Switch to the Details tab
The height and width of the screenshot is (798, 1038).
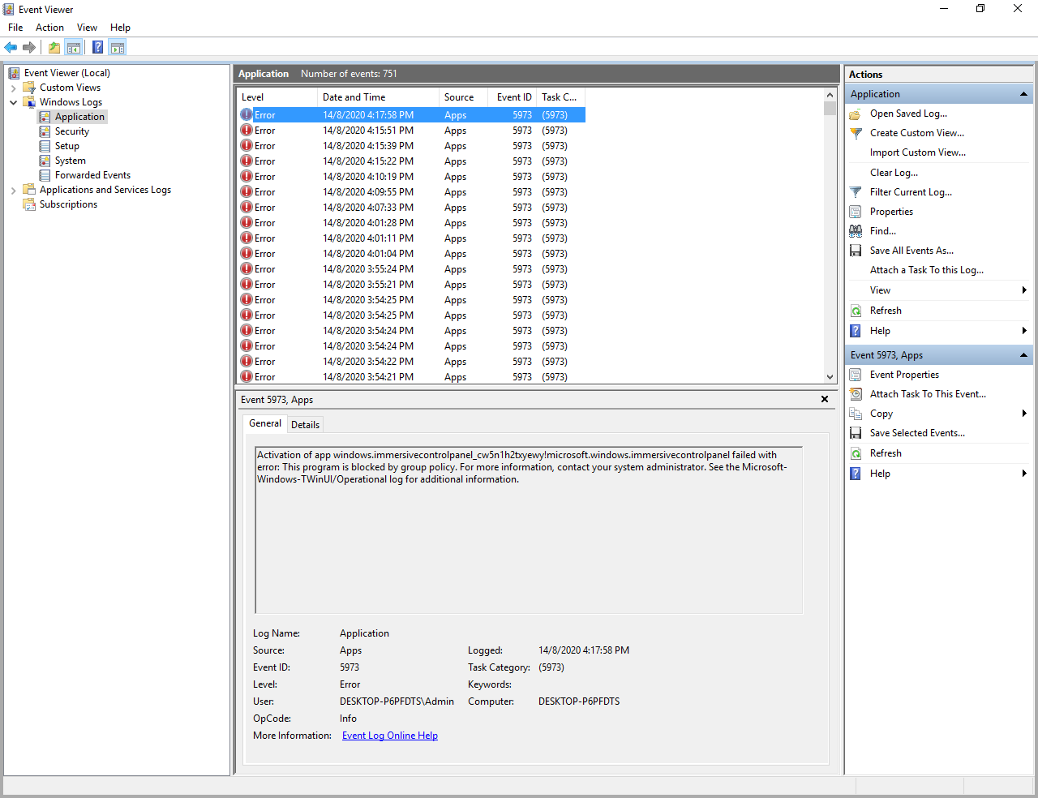point(305,424)
